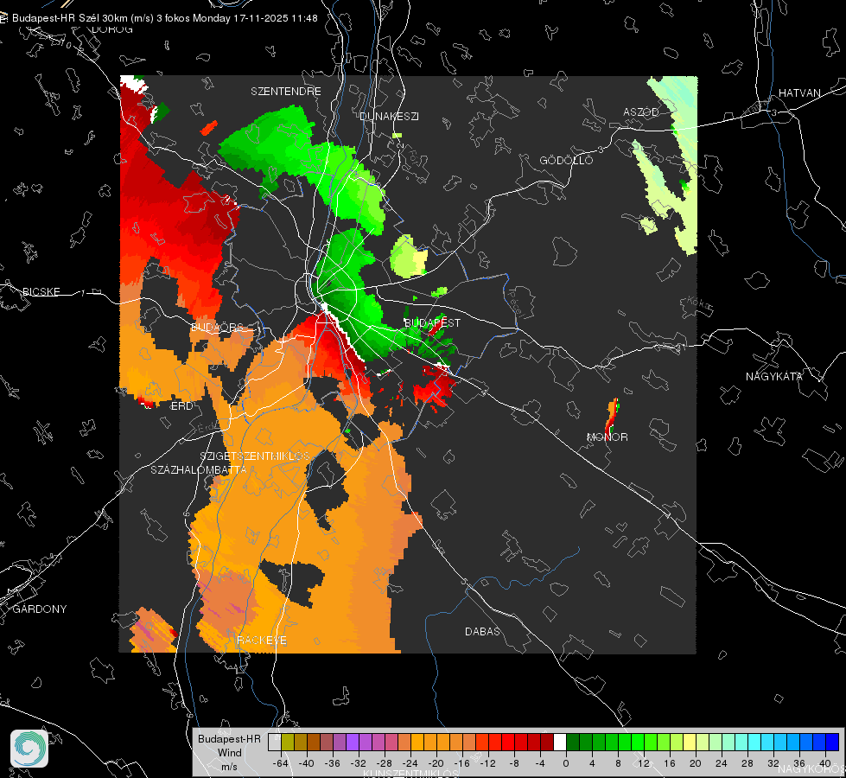
Task: Click the DOROG city label
Action: [x=112, y=29]
